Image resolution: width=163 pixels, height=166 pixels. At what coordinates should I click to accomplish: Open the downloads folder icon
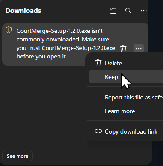113,11
